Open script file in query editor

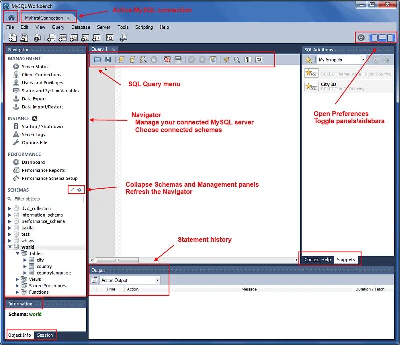pos(97,60)
